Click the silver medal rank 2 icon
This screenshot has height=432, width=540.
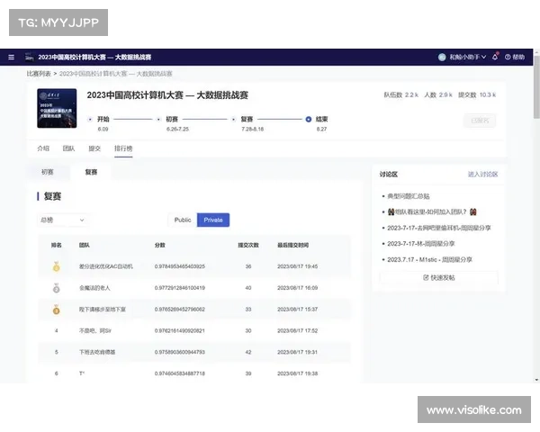pyautogui.click(x=56, y=288)
